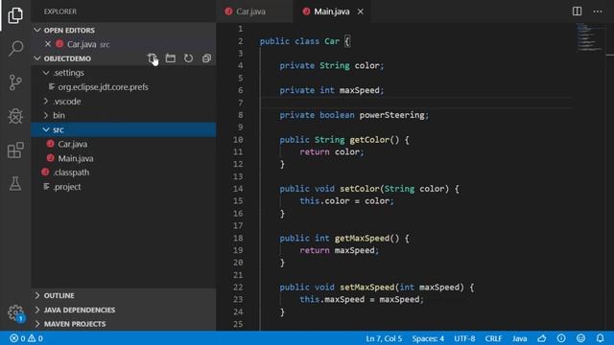Click Ln 7, Col 5 in status bar

(x=384, y=338)
